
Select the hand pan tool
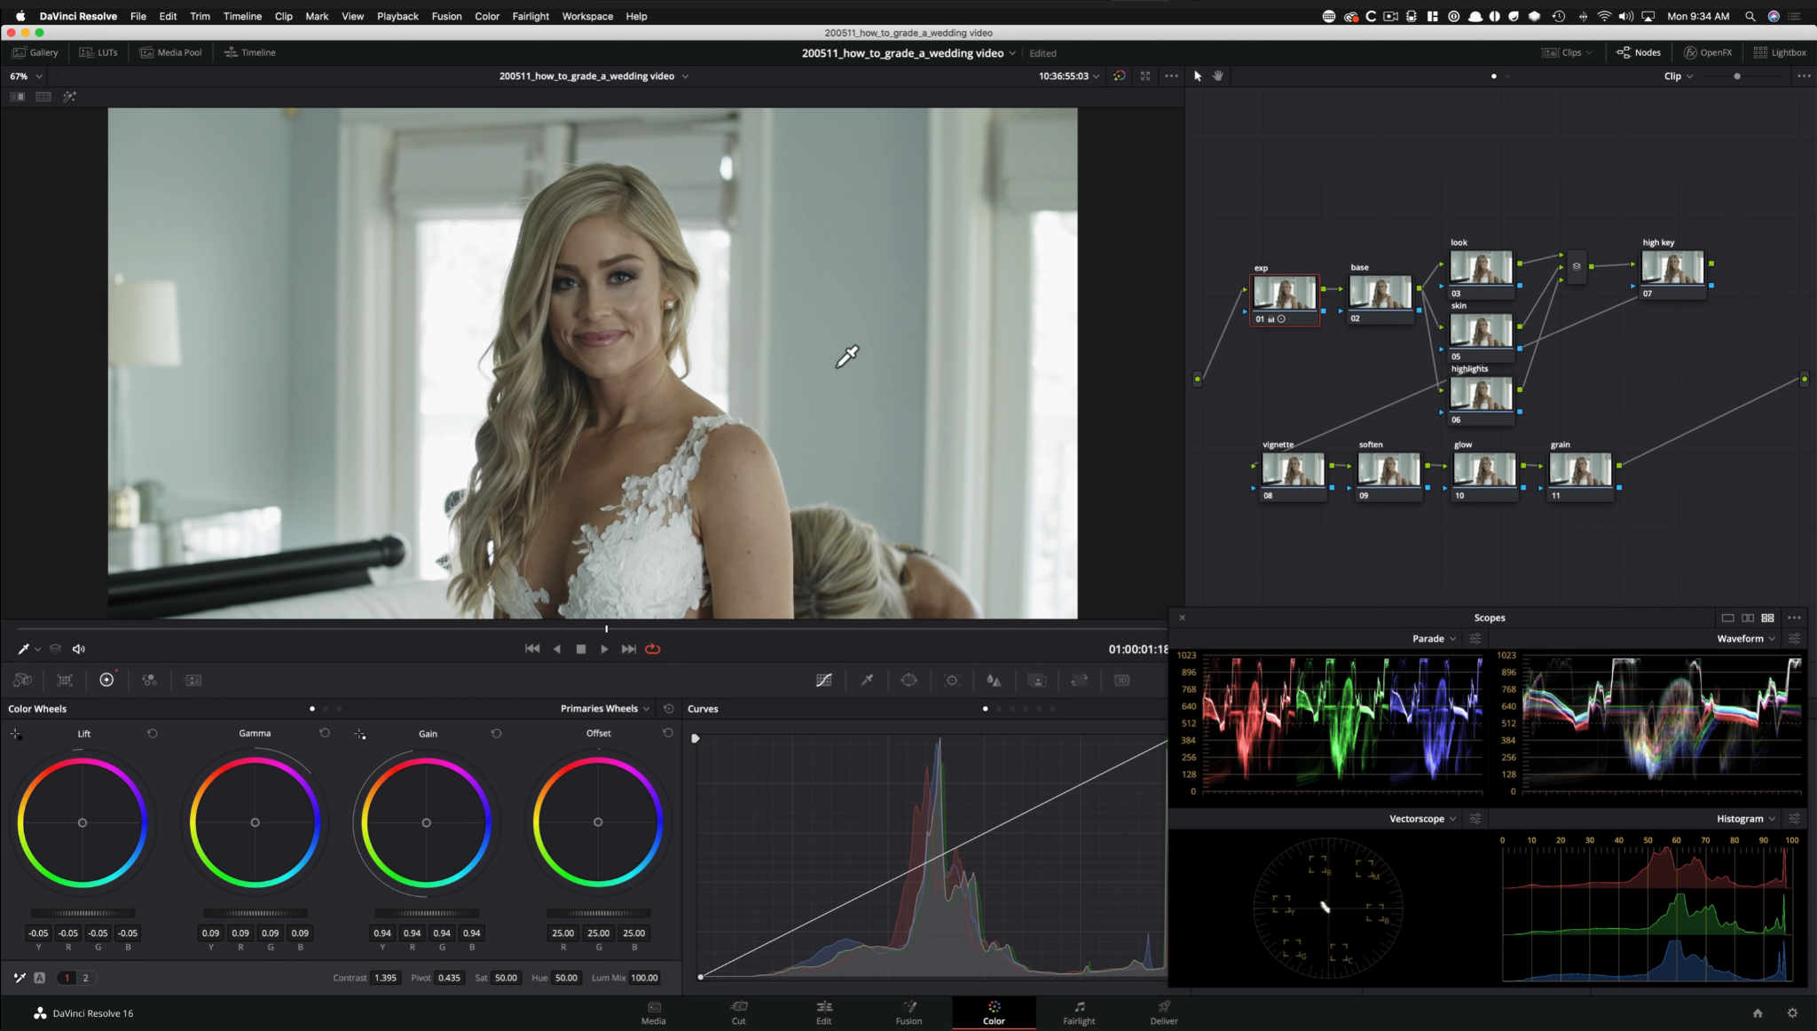1218,76
